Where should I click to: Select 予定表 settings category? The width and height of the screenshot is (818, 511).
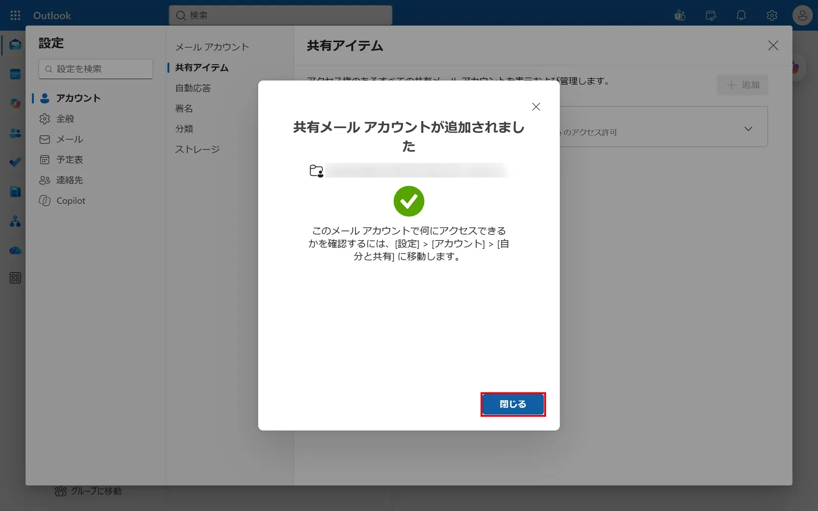pos(61,159)
